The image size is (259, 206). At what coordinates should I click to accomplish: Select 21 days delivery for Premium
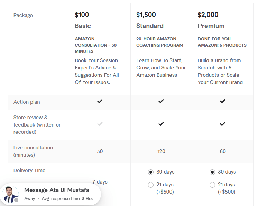point(212,185)
